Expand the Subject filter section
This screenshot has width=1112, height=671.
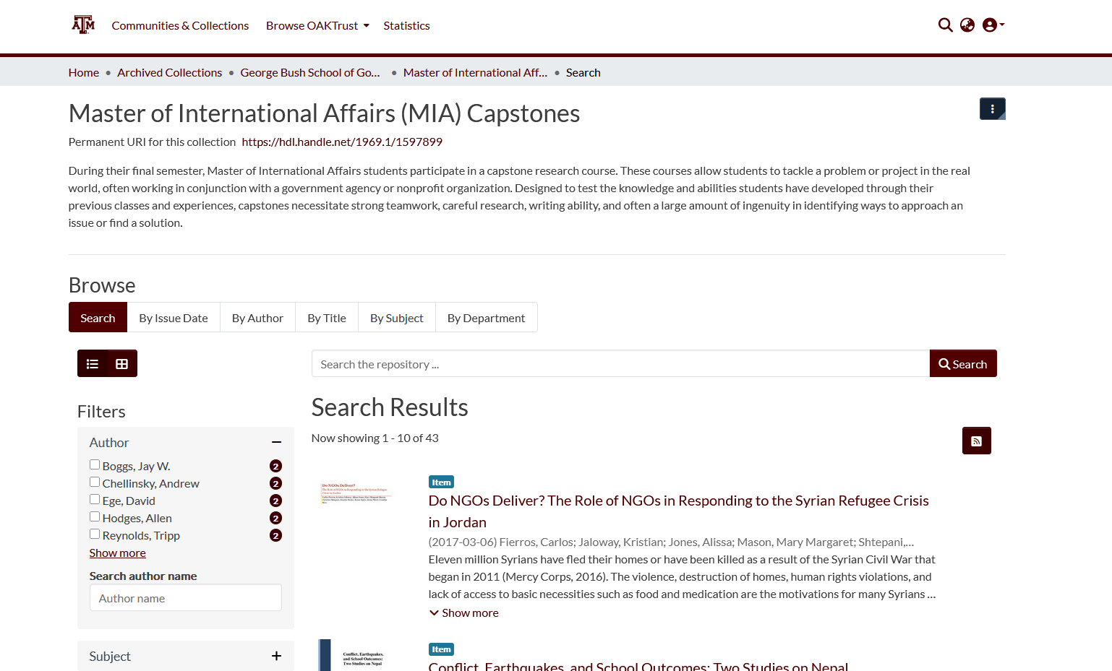click(x=276, y=656)
